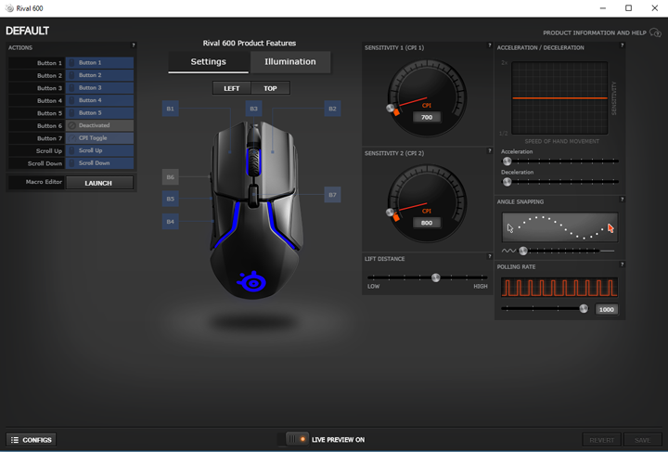Image resolution: width=668 pixels, height=452 pixels.
Task: Click the CPI 1 value field showing 700
Action: point(427,118)
